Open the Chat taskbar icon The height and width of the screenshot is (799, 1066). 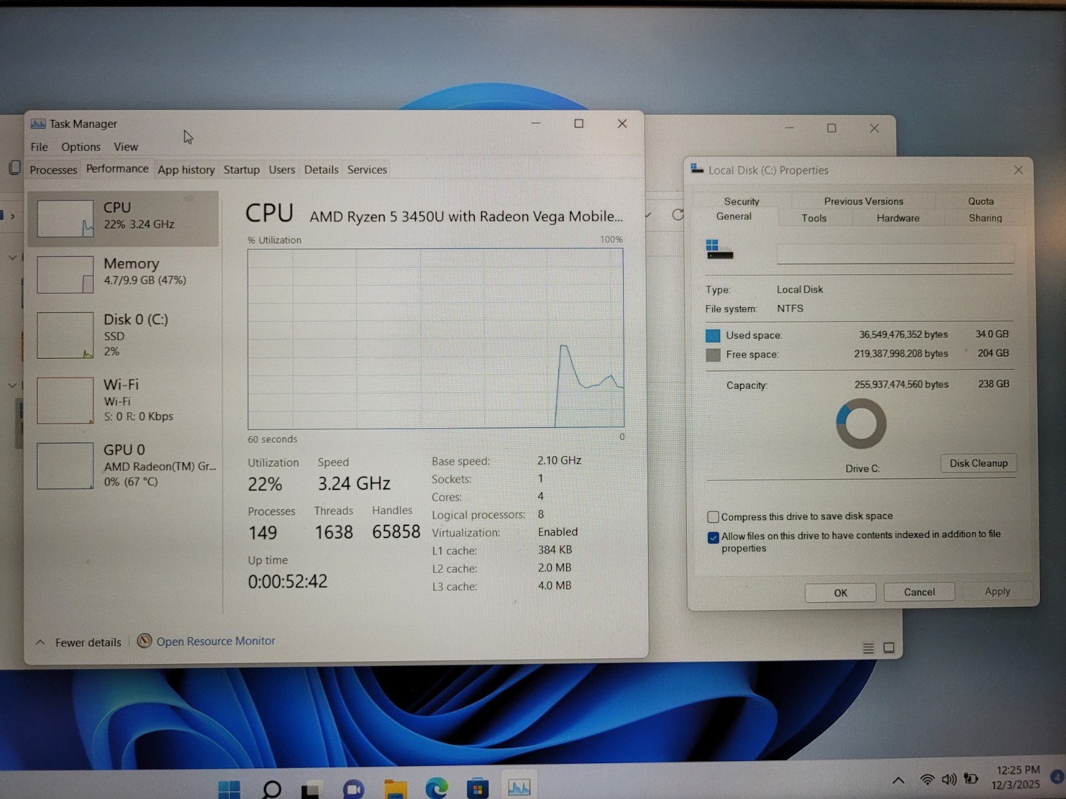tap(353, 790)
